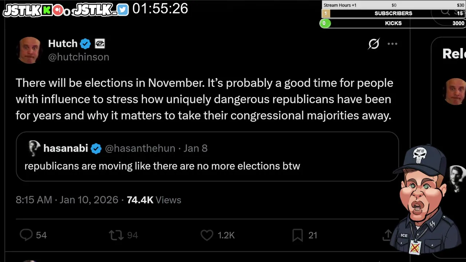Viewport: 466px width, 262px height.
Task: Click the reply speech bubble icon
Action: coord(26,235)
